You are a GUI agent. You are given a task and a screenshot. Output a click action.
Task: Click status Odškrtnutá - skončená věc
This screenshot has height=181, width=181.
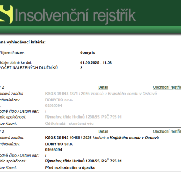(x=69, y=124)
